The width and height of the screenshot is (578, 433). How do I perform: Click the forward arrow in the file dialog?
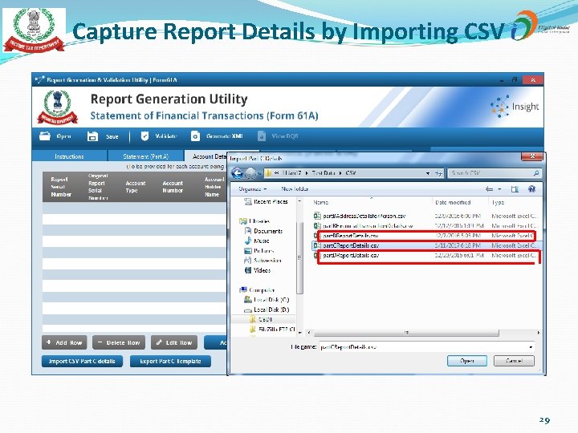[x=250, y=172]
